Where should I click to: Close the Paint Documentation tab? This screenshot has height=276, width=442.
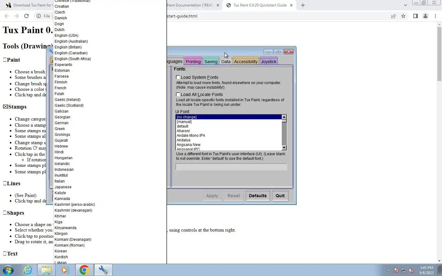(x=218, y=5)
